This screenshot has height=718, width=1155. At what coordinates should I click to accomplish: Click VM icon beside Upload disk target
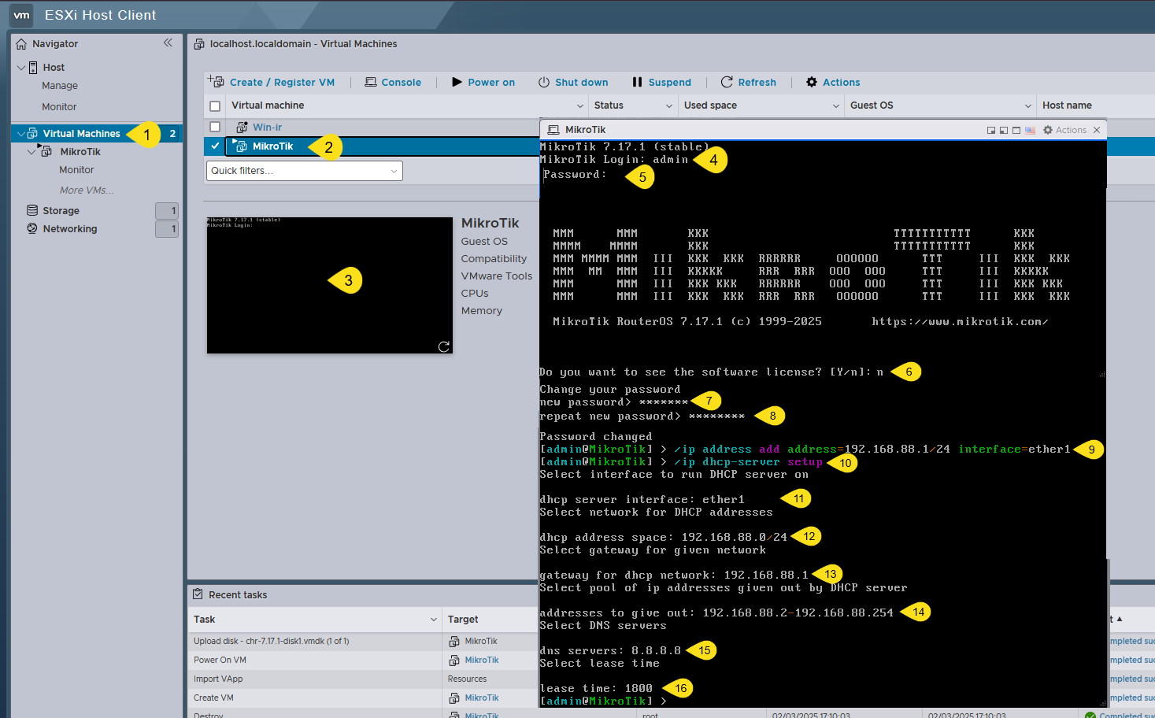click(454, 641)
